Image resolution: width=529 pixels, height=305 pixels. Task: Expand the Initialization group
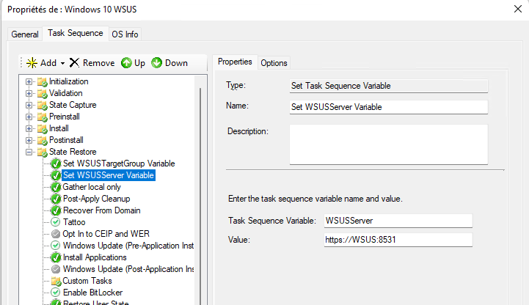(29, 81)
